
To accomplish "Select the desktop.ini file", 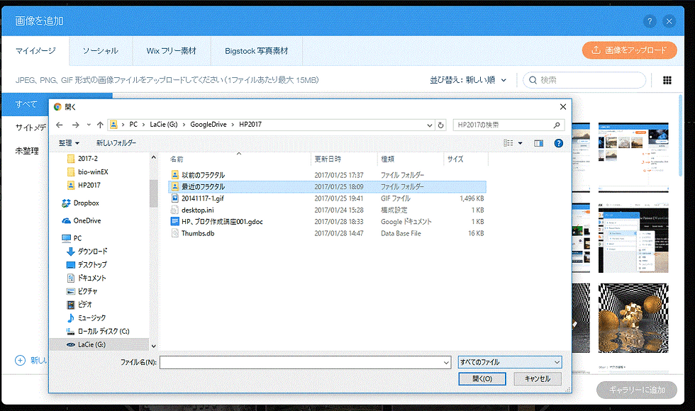I will point(327,210).
